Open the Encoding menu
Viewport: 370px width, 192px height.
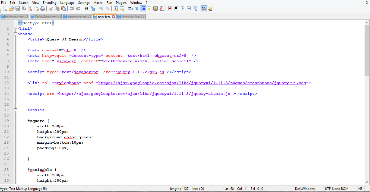coord(50,2)
